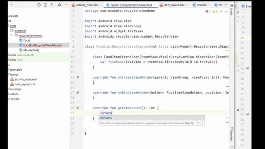The image size is (265, 149).
Task: Open the Emulator tool window
Action: pyautogui.click(x=232, y=134)
